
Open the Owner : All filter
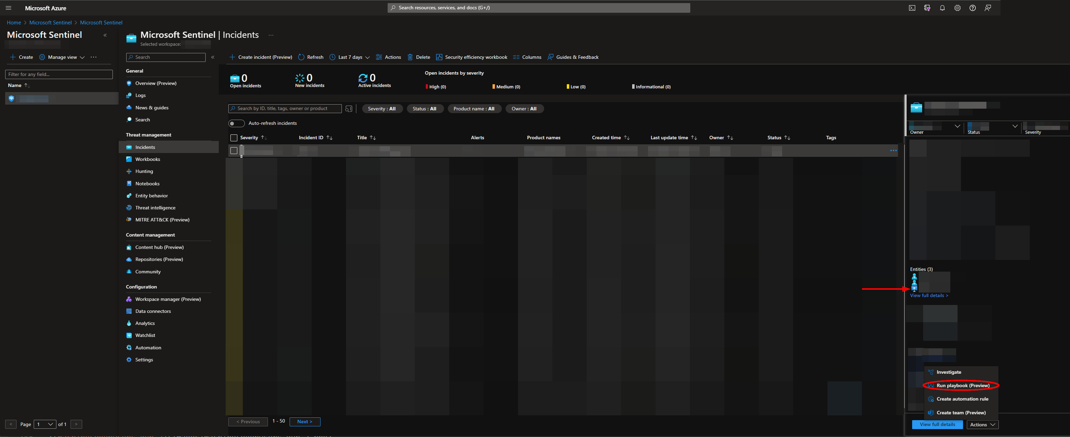point(524,109)
